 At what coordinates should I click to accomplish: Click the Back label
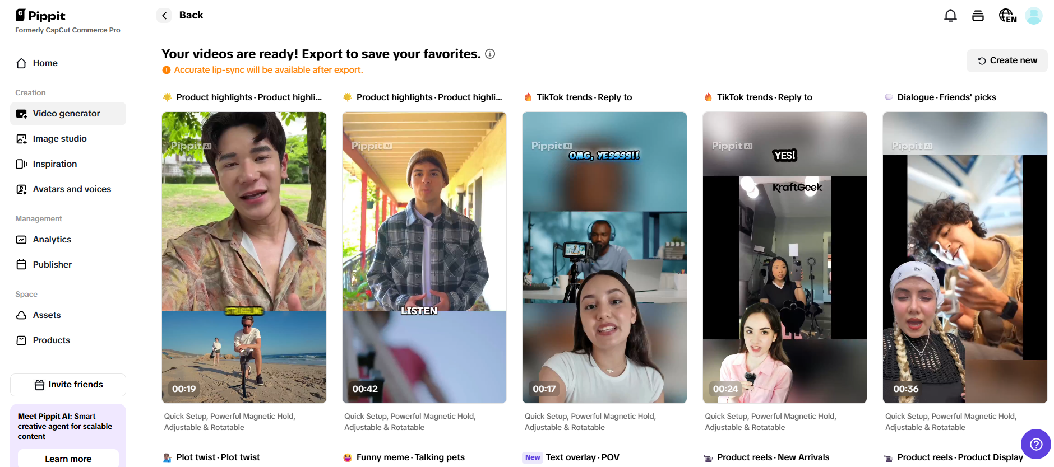191,15
